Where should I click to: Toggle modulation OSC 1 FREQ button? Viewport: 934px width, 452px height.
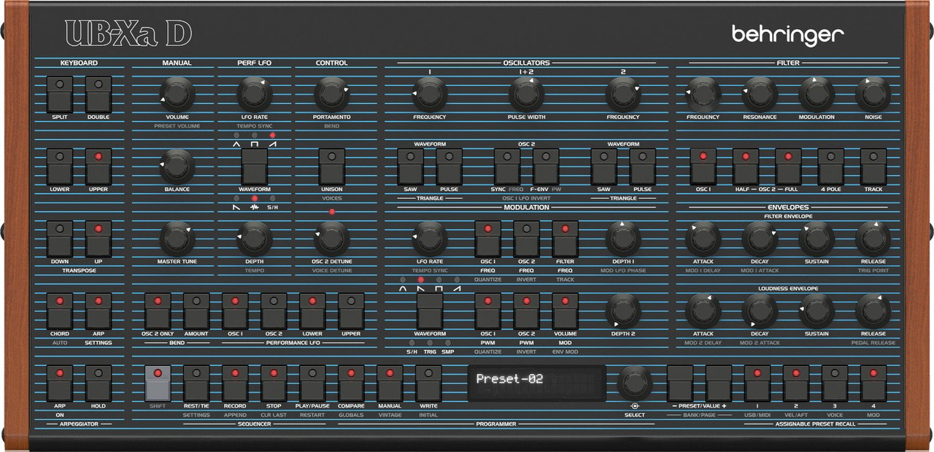[488, 238]
